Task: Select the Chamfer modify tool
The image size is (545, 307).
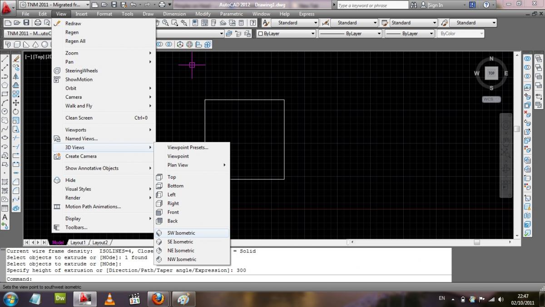Action: (16, 182)
